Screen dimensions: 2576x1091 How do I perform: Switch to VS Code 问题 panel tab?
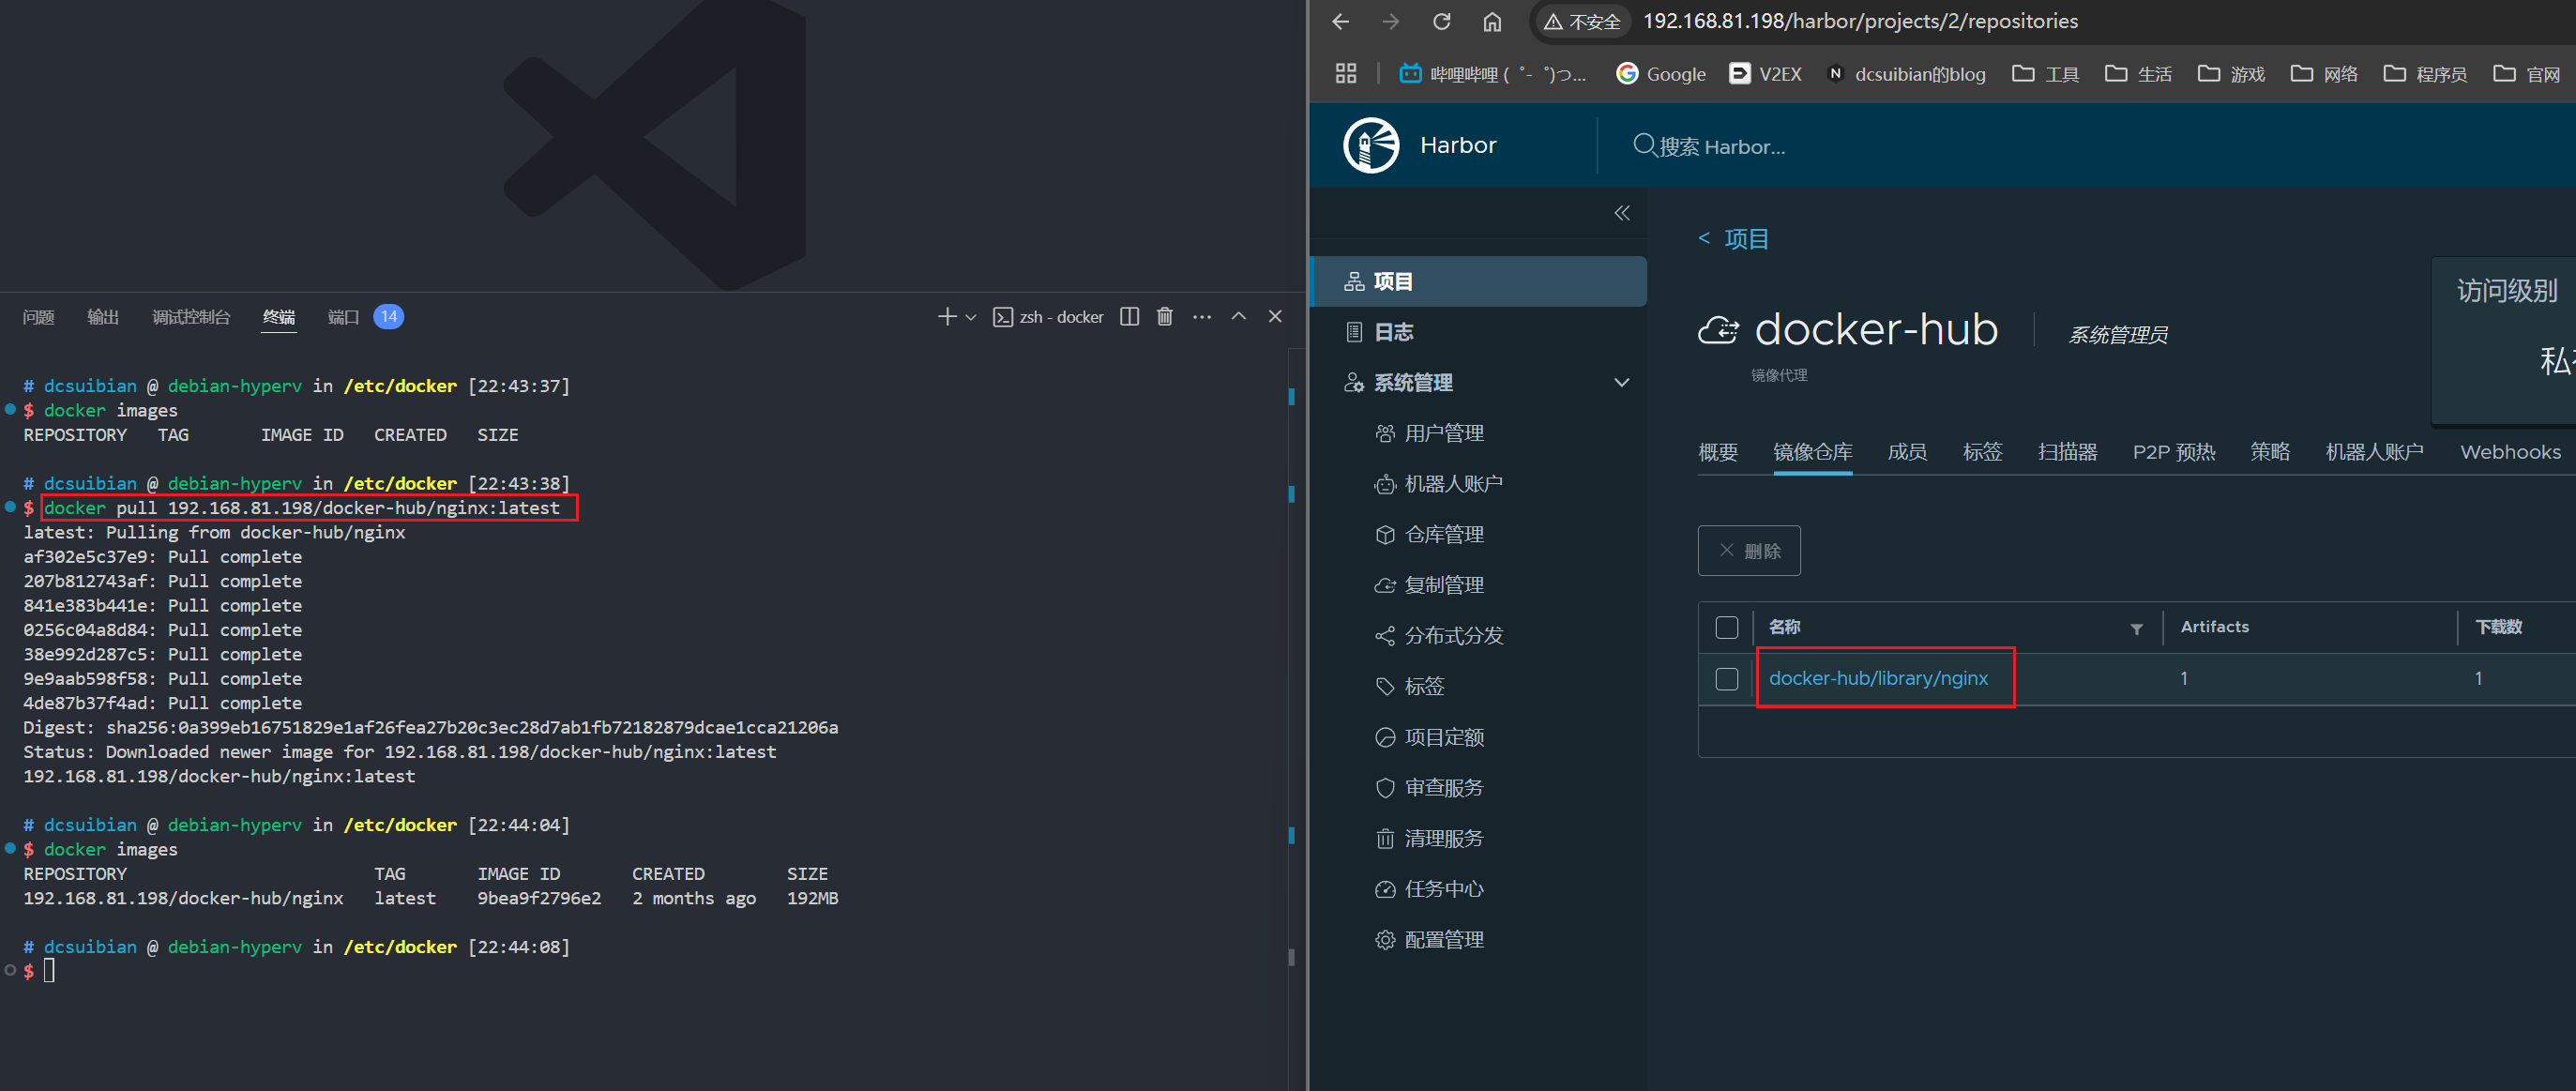(38, 317)
